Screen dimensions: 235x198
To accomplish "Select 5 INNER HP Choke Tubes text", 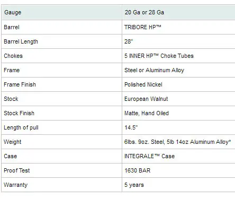I will pos(159,56).
